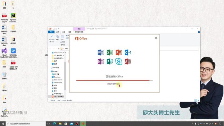The width and height of the screenshot is (224, 126).
Task: Switch to details view in Explorer status bar
Action: point(196,100)
